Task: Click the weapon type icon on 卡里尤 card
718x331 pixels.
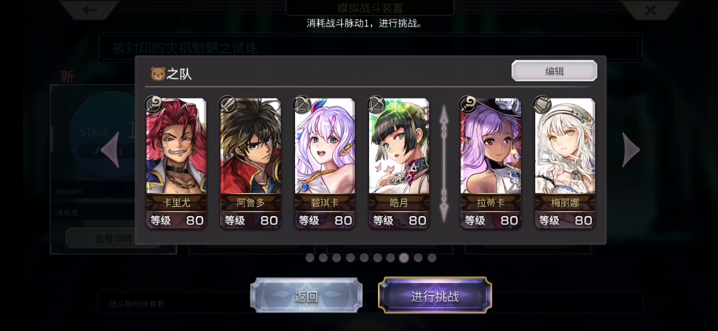Action: click(x=154, y=104)
